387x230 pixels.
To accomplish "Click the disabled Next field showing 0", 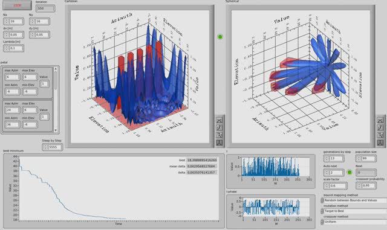I will click(x=366, y=172).
